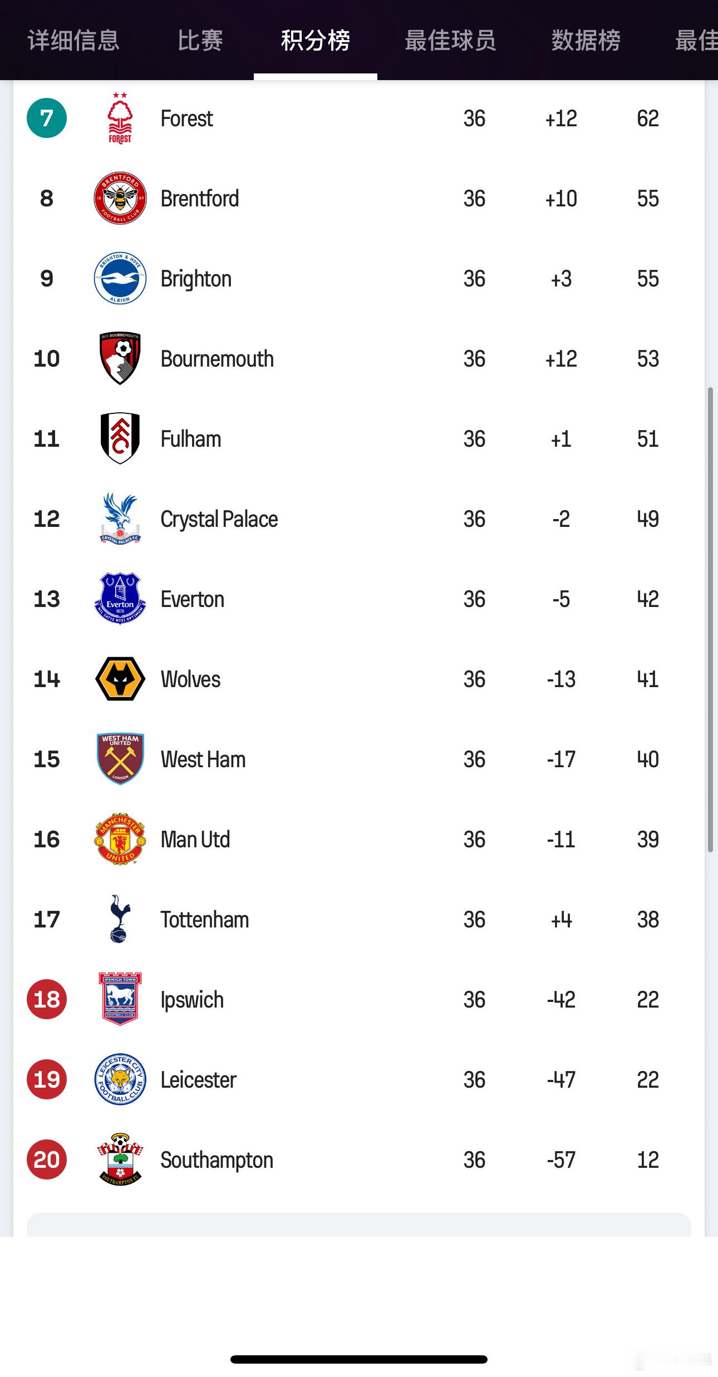This screenshot has width=718, height=1377.
Task: Open Everton via its blue crest
Action: pos(120,599)
